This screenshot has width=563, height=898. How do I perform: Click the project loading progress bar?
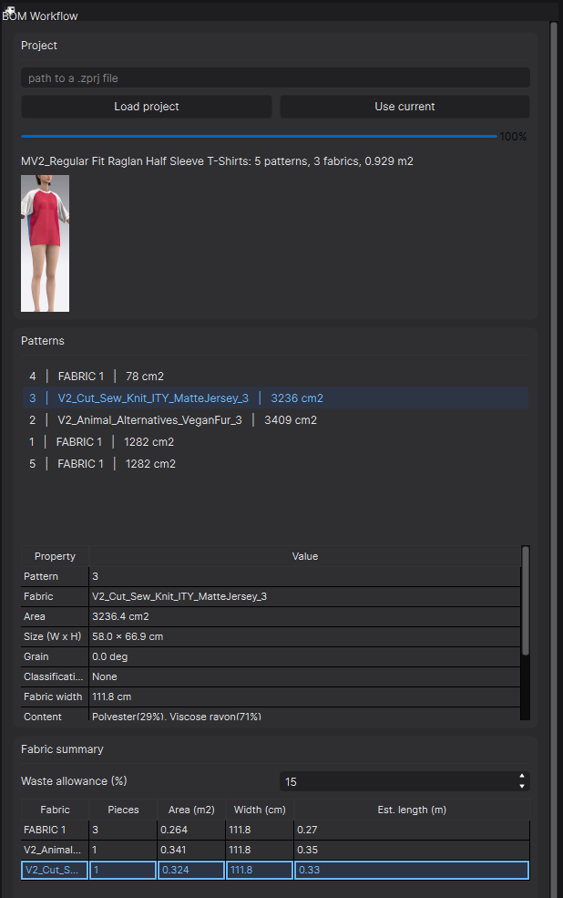click(259, 137)
